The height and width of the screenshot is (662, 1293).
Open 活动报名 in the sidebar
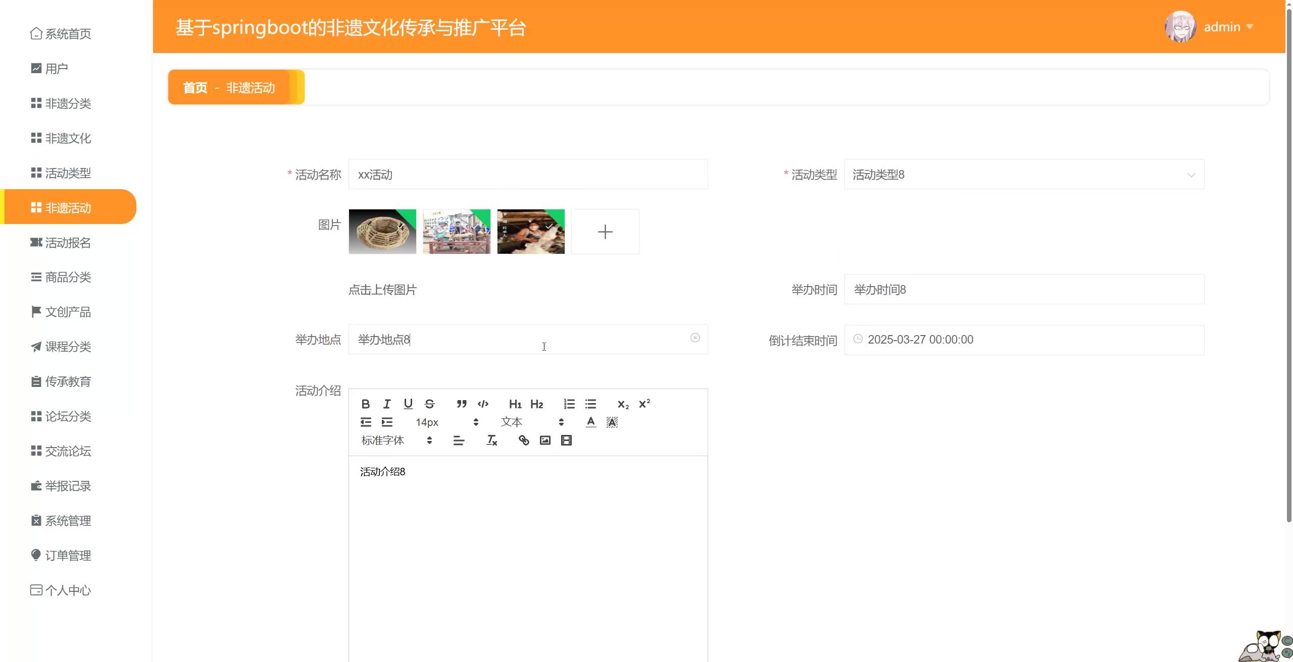[x=68, y=243]
